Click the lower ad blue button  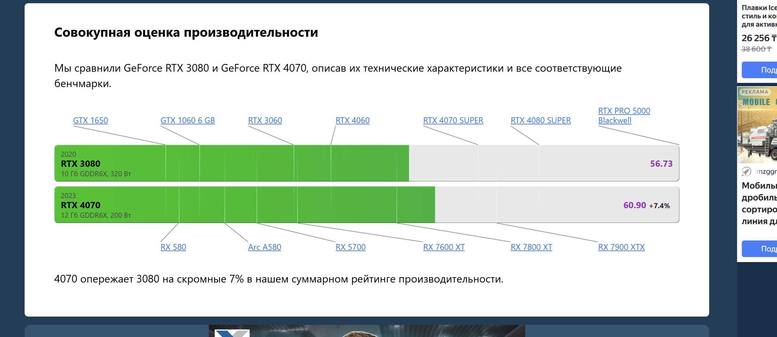tap(759, 249)
